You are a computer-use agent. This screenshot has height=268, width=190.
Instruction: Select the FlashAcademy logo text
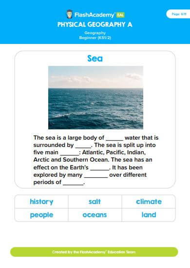(x=95, y=15)
